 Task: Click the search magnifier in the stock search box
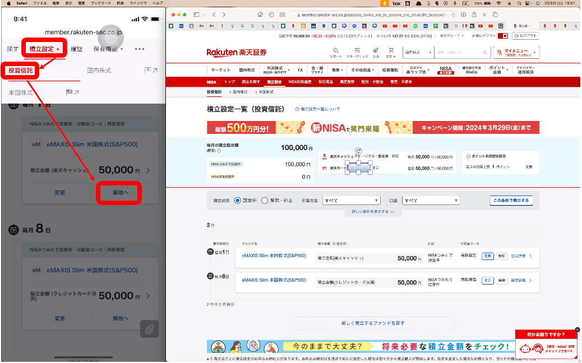coord(485,53)
